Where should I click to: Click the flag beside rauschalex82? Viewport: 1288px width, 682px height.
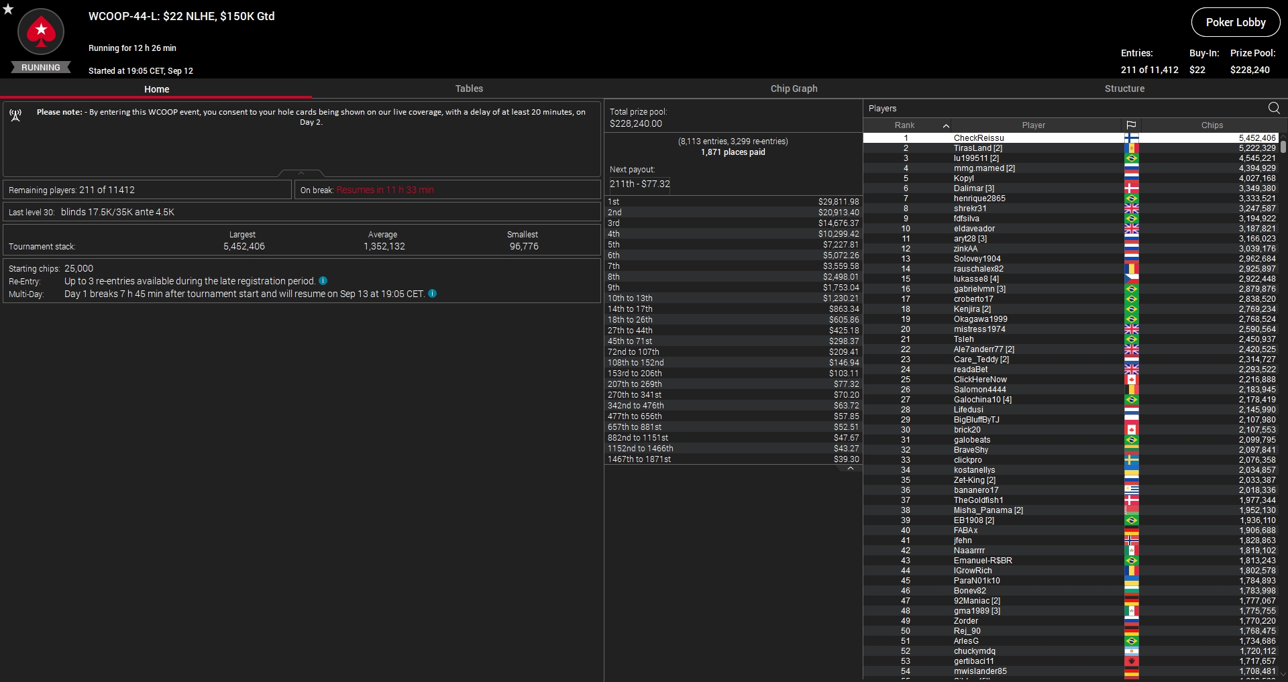pyautogui.click(x=1132, y=269)
